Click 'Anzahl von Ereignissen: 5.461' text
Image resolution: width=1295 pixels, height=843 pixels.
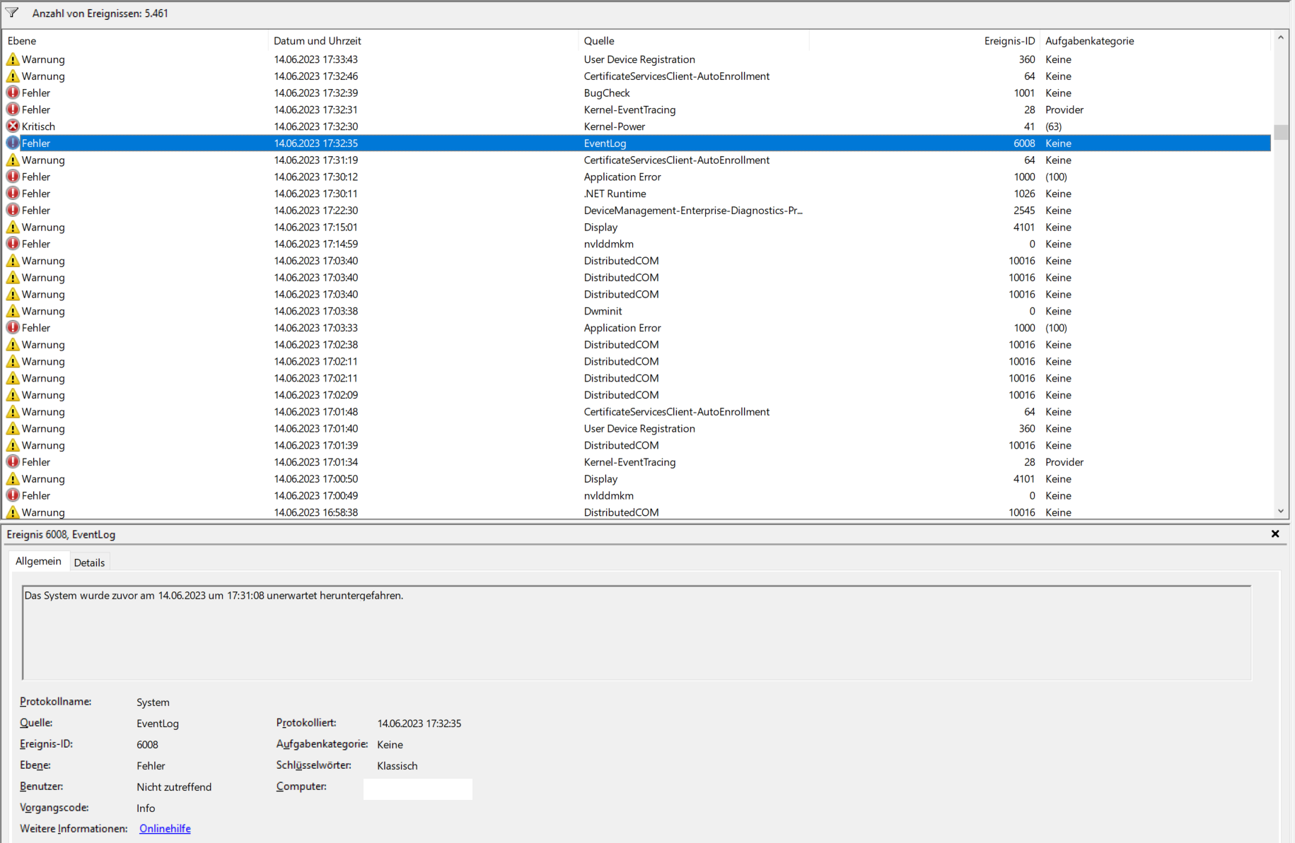coord(100,13)
